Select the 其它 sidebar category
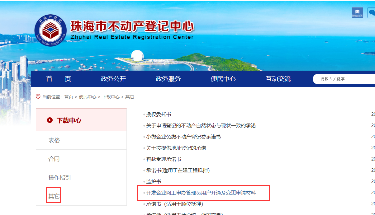The height and width of the screenshot is (215, 375). tap(54, 196)
